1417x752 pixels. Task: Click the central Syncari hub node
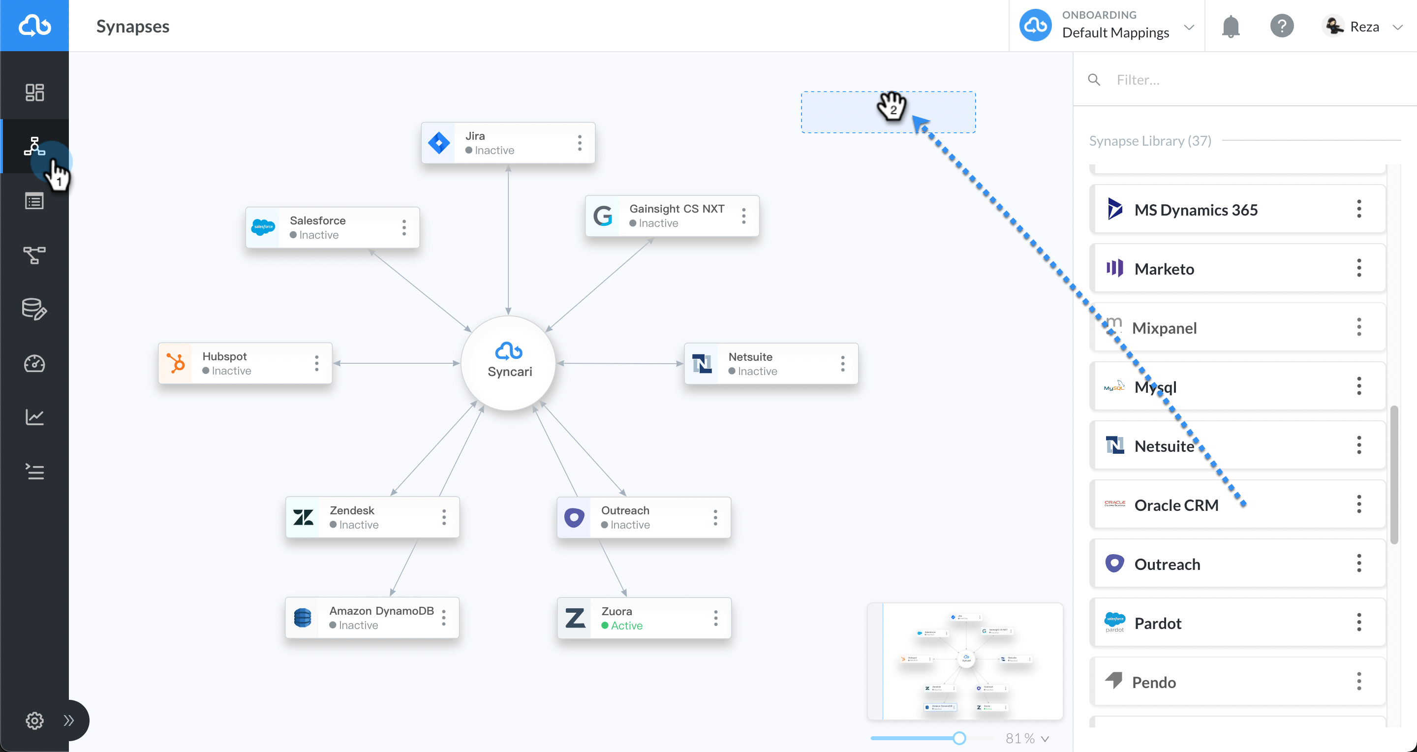508,363
